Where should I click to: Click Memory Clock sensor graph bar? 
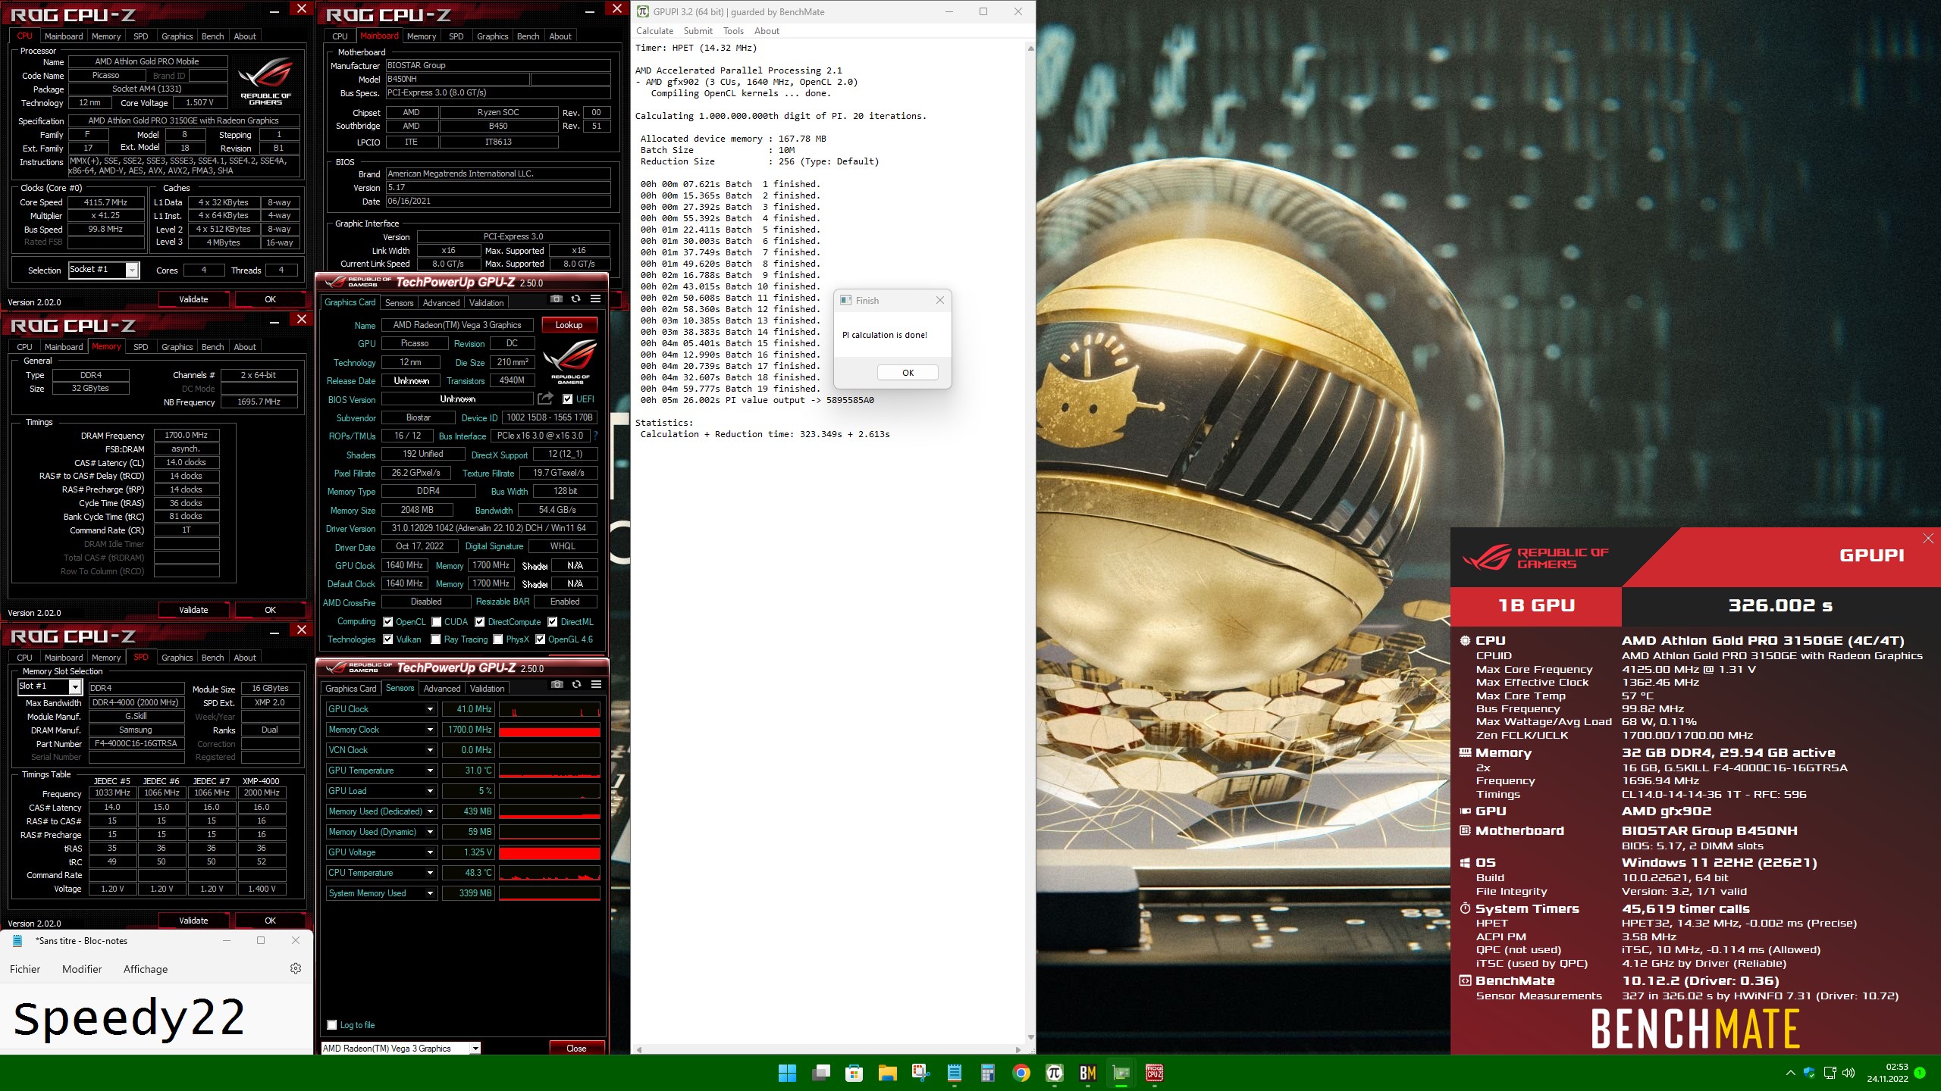coord(550,730)
